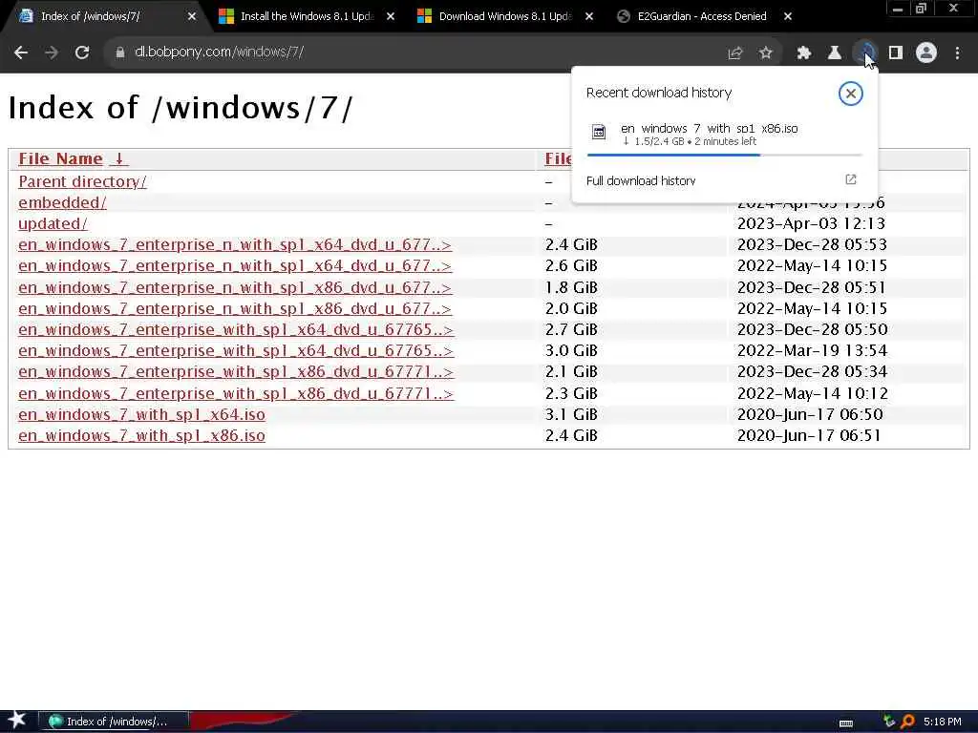This screenshot has height=733, width=978.
Task: Click the date 2023-Apr-03 12:13
Action: point(811,223)
